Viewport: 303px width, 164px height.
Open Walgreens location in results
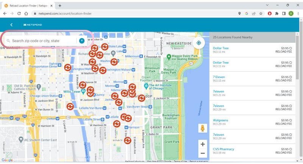220,120
